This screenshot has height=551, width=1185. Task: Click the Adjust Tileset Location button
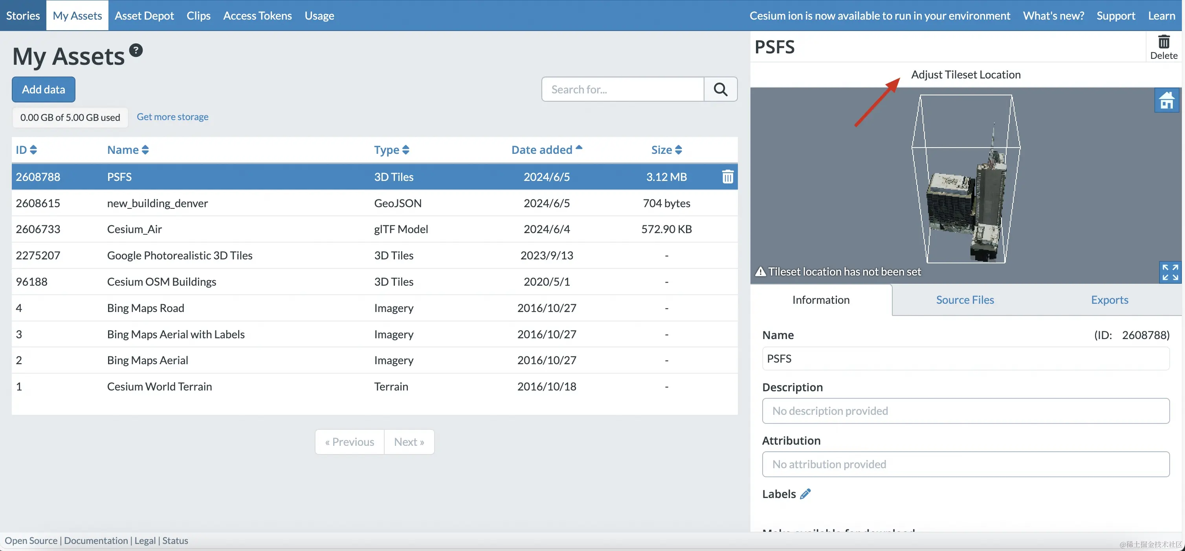(966, 75)
